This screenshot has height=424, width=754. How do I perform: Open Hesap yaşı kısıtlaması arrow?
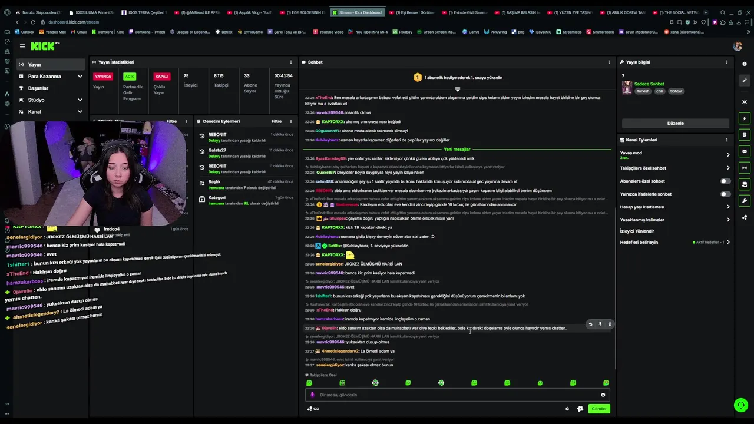pyautogui.click(x=728, y=207)
